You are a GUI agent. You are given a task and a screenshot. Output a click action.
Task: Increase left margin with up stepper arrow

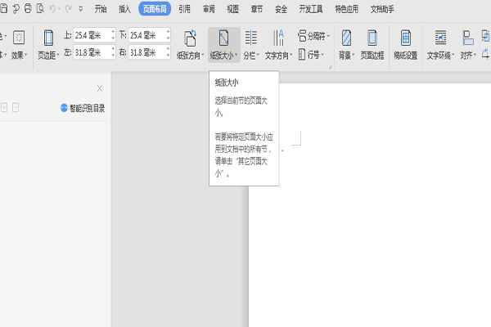[113, 49]
